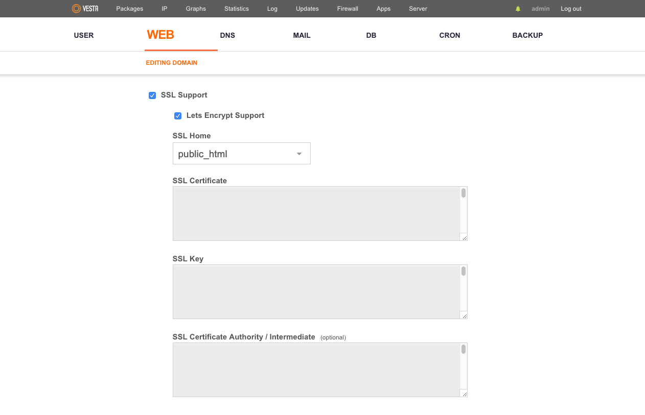Click the SSL Key resize handle
Viewport: 645px width, 415px height.
pyautogui.click(x=464, y=315)
